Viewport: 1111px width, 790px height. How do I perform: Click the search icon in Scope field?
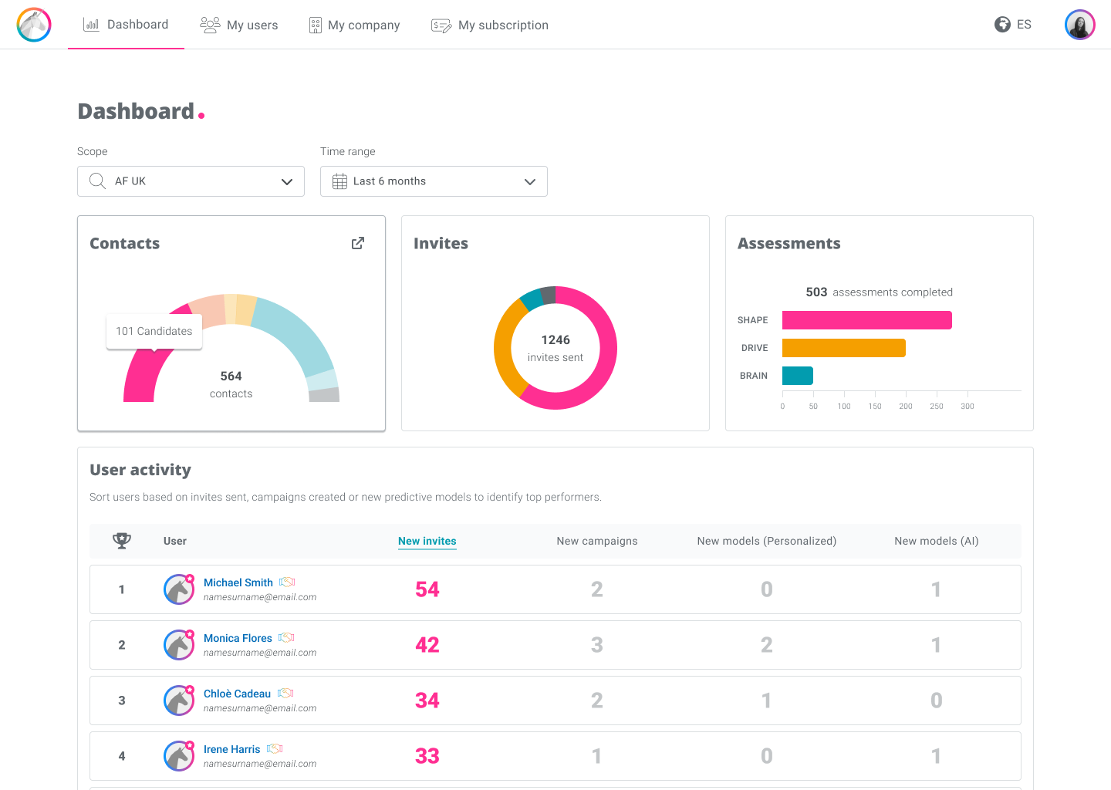pos(97,181)
